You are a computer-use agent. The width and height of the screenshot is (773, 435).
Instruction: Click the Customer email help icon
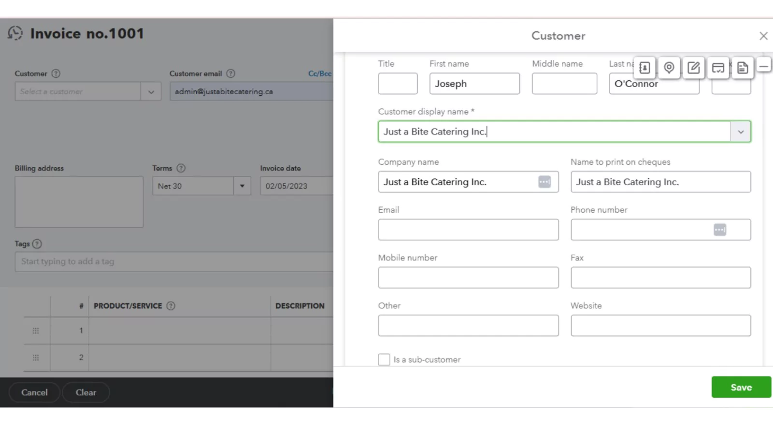pos(231,73)
